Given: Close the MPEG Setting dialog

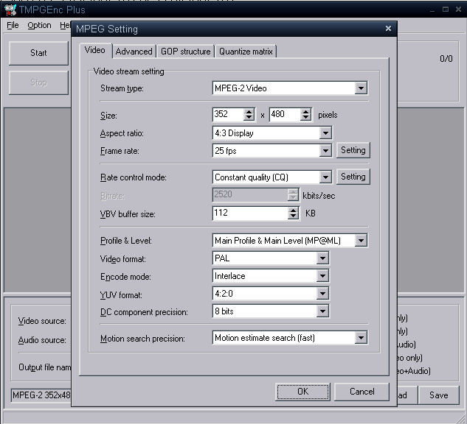Looking at the screenshot, I should pos(388,29).
